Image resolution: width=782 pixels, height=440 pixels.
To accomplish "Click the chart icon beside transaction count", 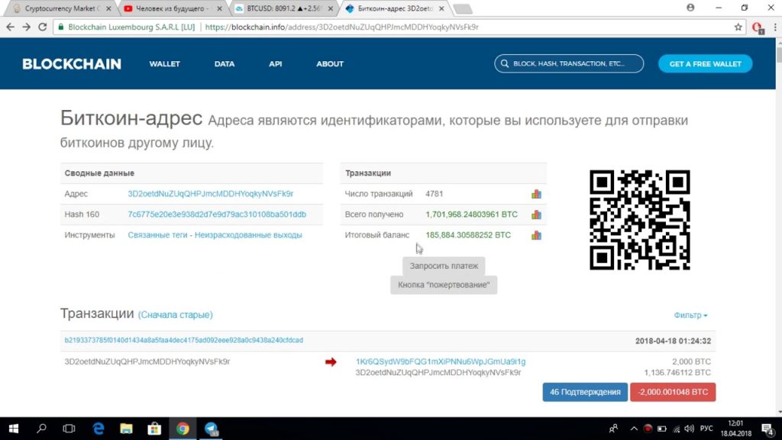I will (536, 194).
